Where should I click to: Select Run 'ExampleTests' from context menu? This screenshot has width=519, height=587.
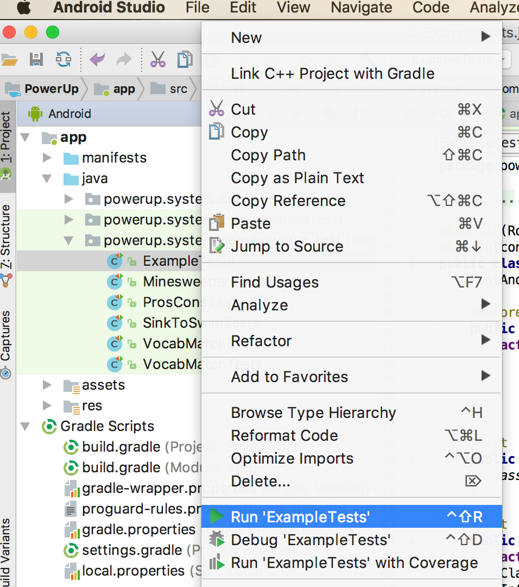351,517
